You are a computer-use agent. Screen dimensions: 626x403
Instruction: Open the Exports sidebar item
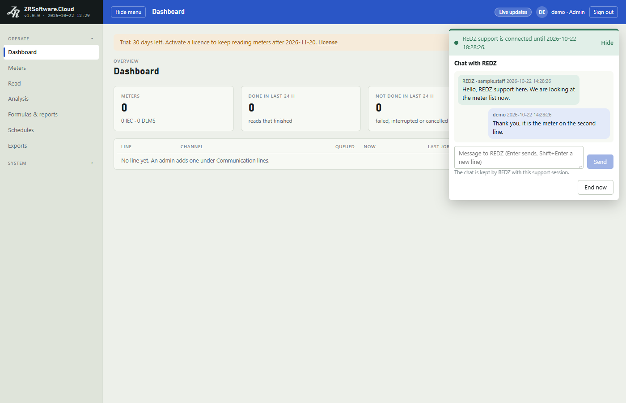[51, 146]
